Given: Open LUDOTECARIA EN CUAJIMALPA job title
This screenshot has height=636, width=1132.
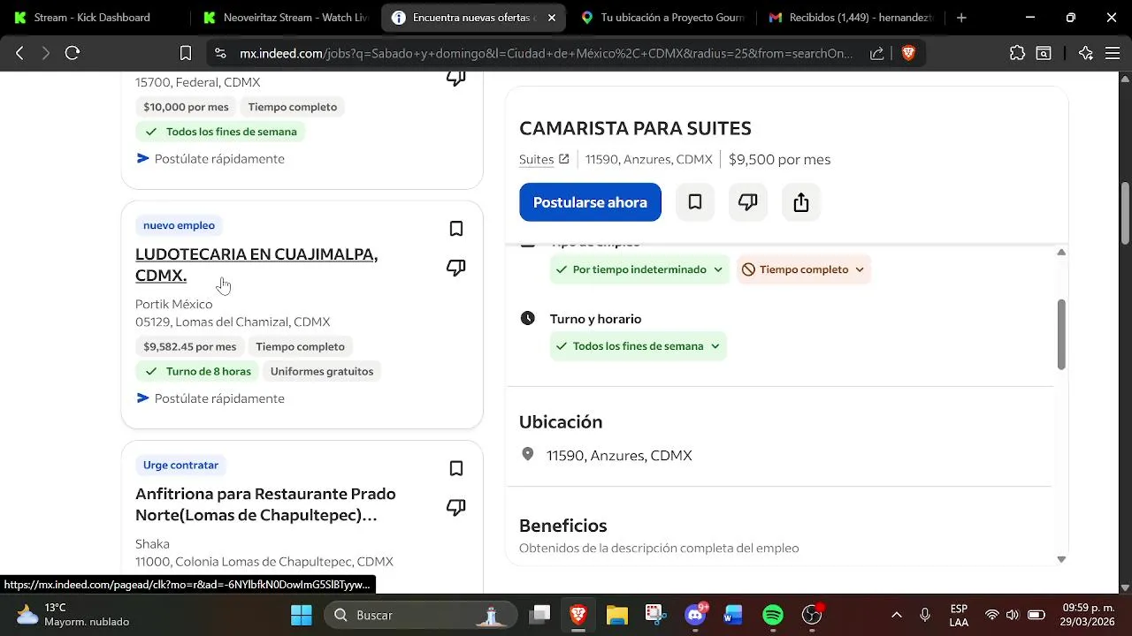Looking at the screenshot, I should pyautogui.click(x=256, y=264).
